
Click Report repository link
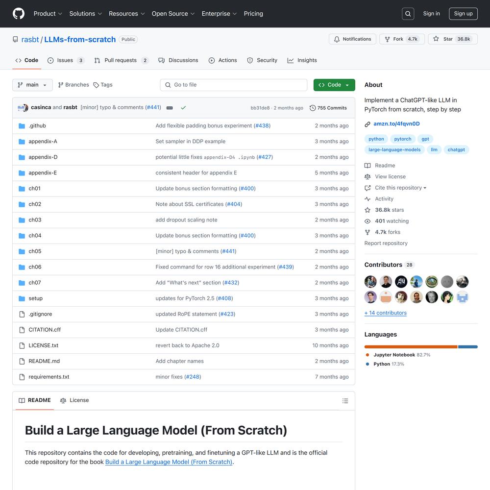point(386,243)
